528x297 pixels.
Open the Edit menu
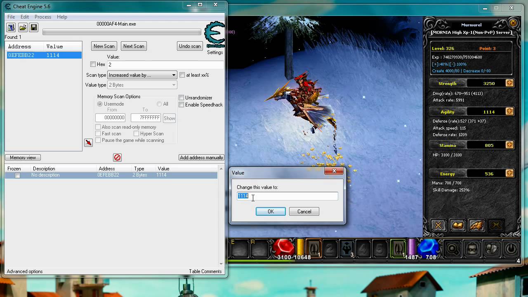[25, 17]
